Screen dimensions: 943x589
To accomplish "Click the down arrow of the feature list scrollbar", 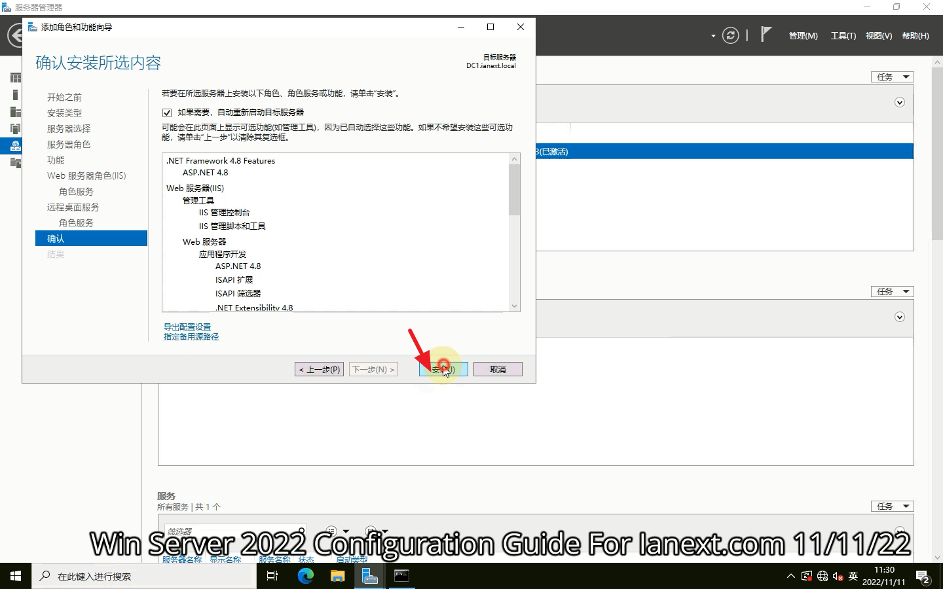I will pyautogui.click(x=514, y=306).
